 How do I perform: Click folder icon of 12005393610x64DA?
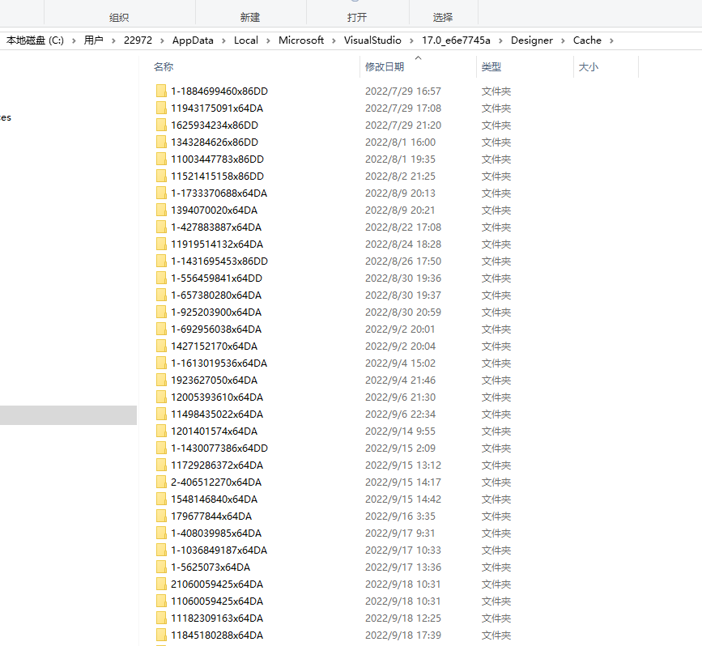click(161, 397)
